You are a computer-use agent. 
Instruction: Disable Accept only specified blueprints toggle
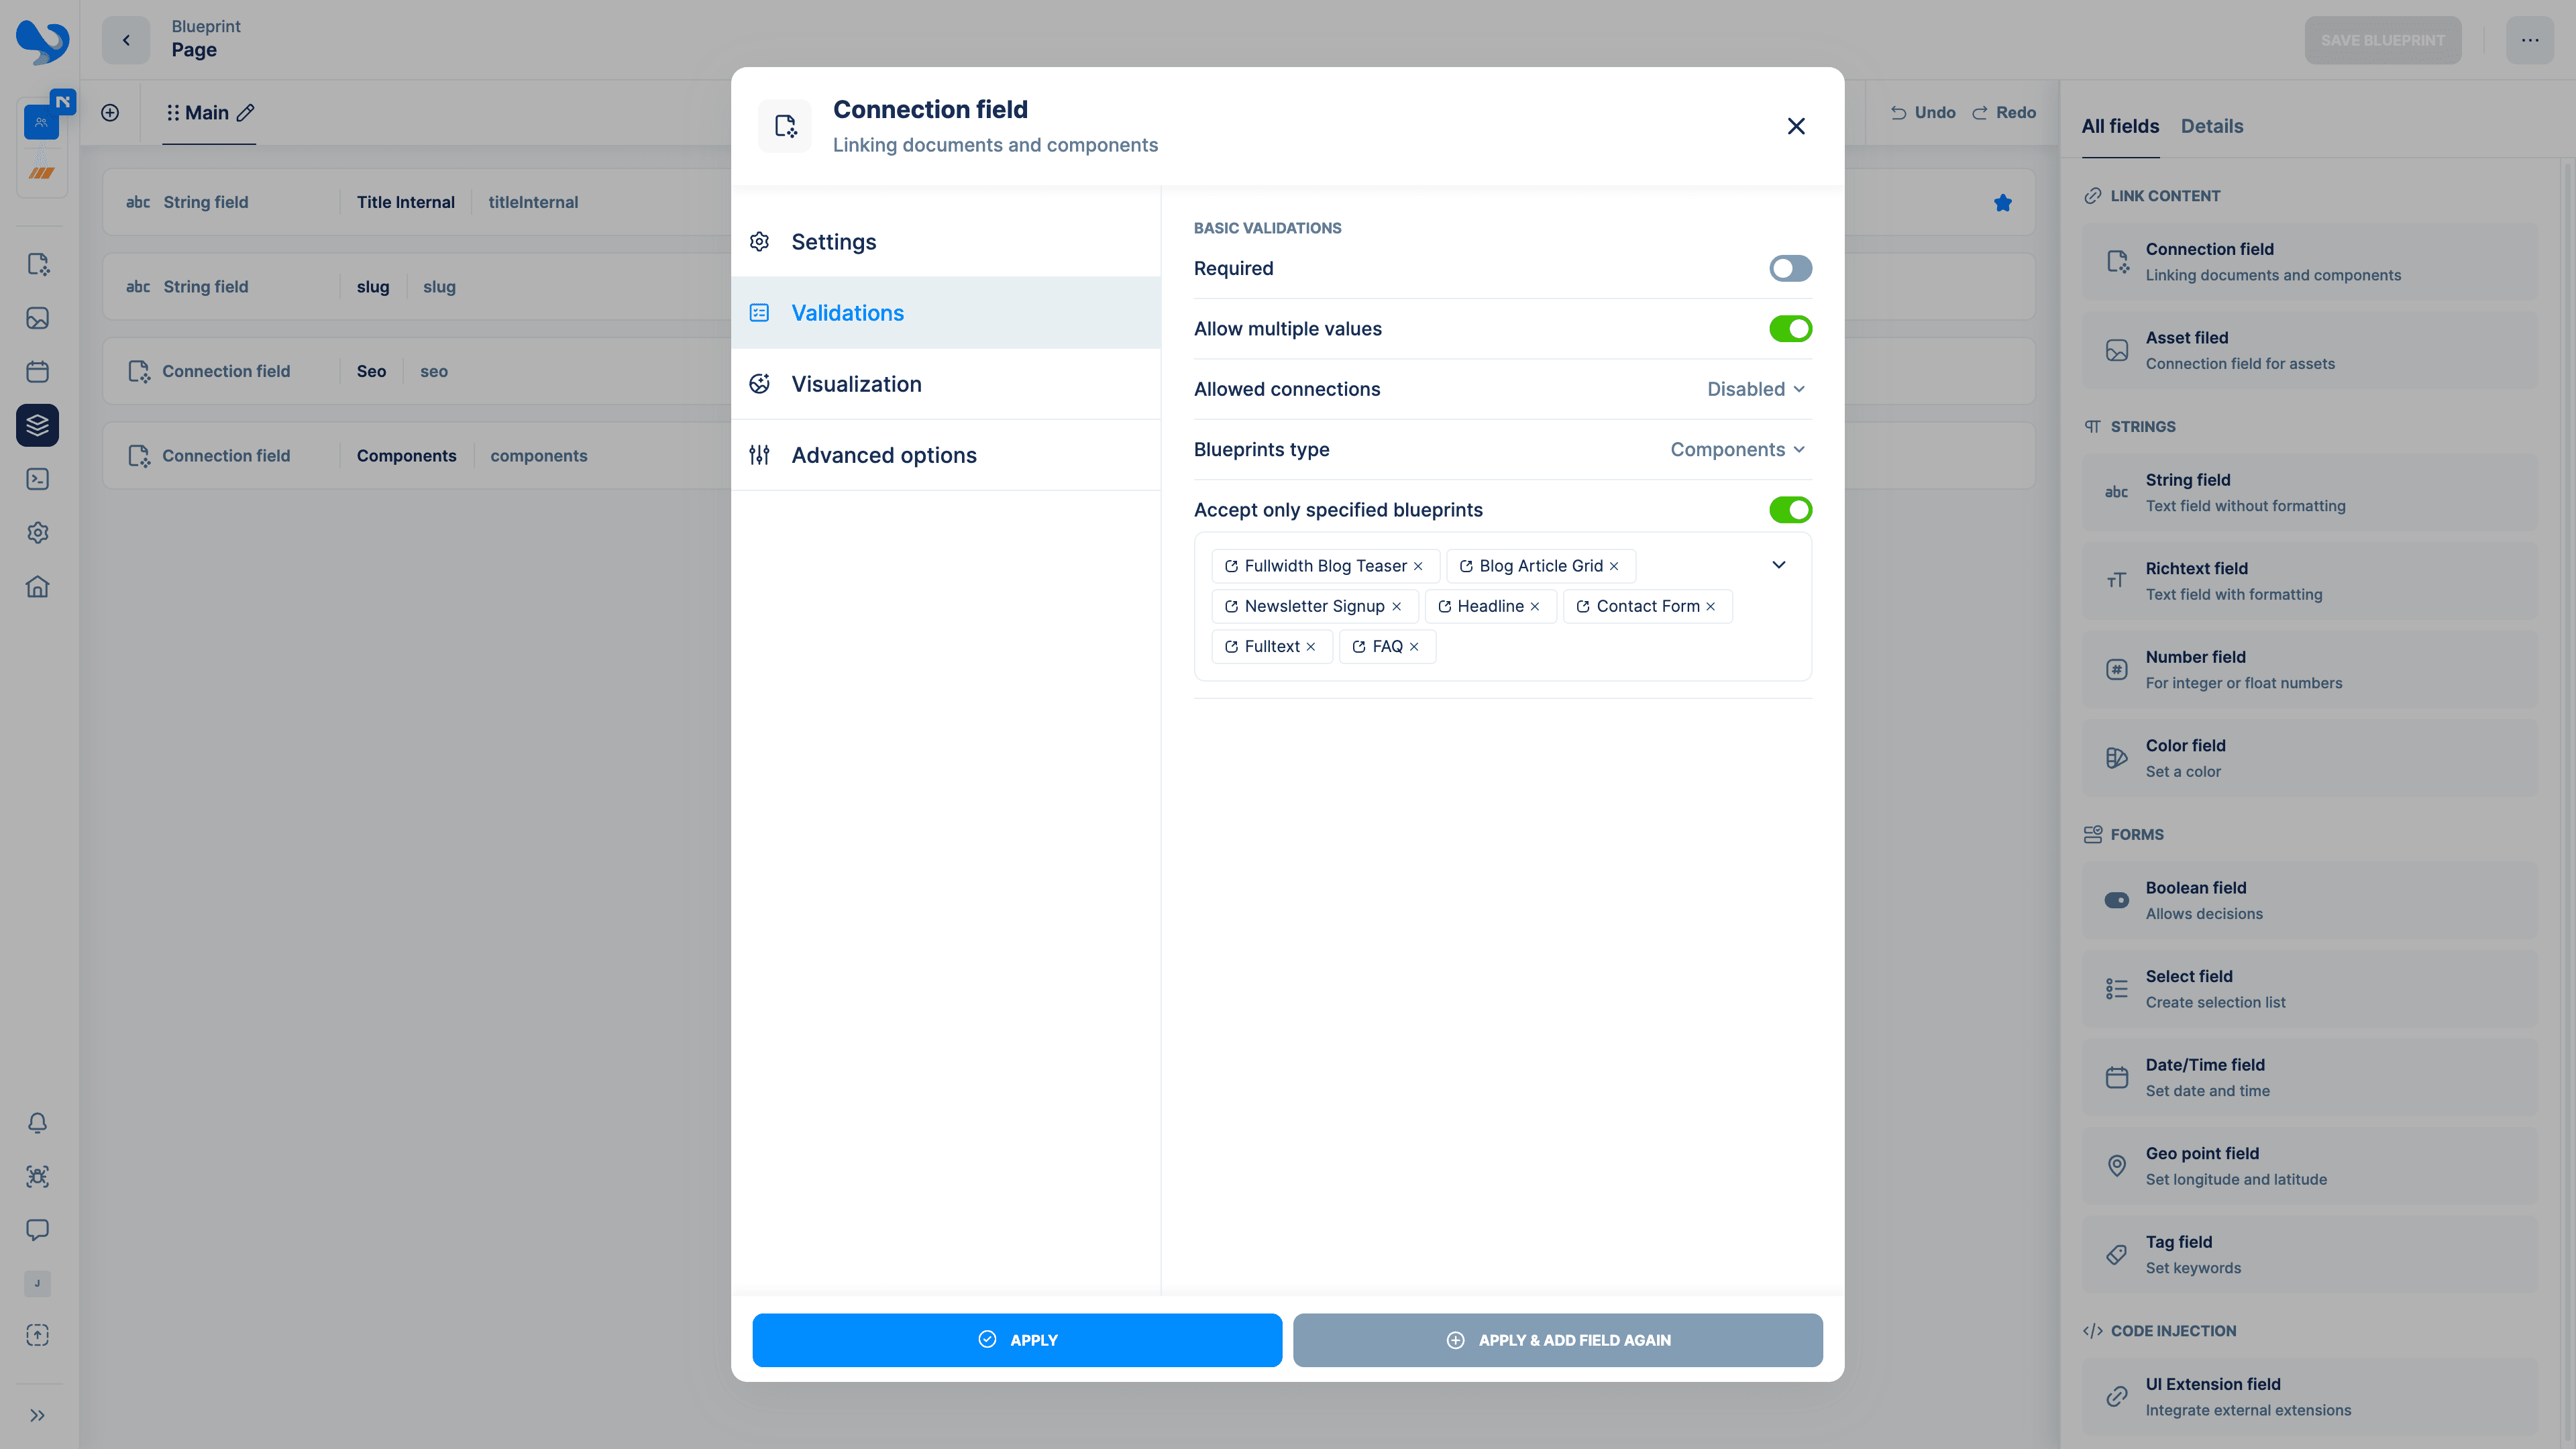click(1790, 510)
